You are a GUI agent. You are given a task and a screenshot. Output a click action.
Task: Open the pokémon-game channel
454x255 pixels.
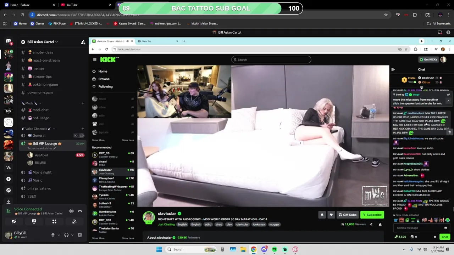tap(52, 84)
